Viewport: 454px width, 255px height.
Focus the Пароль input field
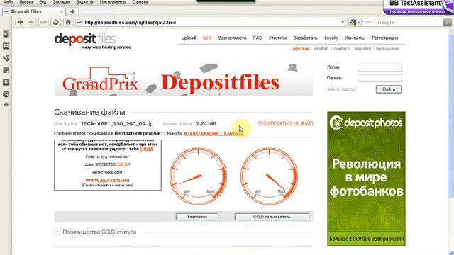click(x=380, y=78)
